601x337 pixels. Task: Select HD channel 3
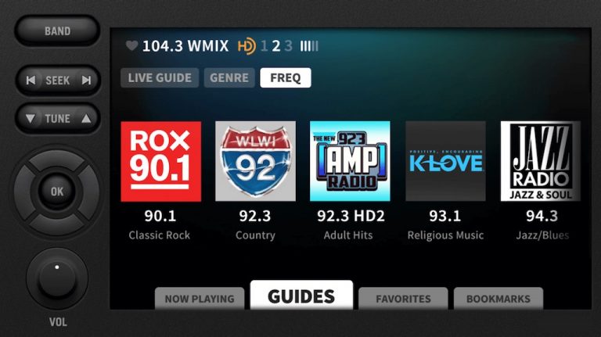point(288,46)
